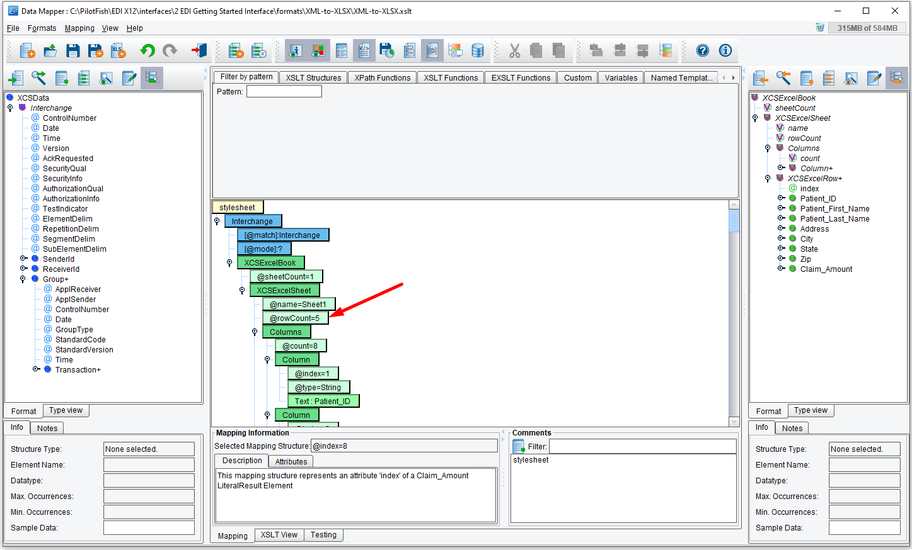
Task: Click the Save As icon with the orange plus
Action: [x=96, y=51]
